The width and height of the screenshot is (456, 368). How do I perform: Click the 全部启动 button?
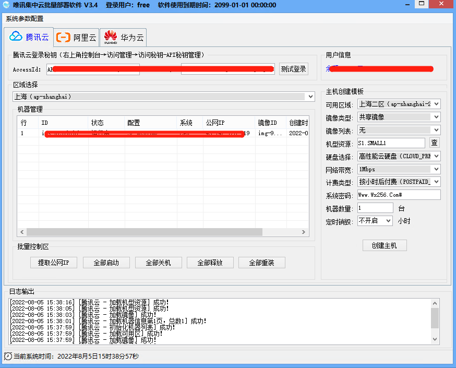pyautogui.click(x=106, y=263)
